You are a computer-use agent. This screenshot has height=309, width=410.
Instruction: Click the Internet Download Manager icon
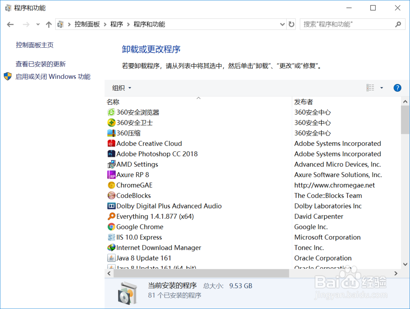[x=112, y=248]
